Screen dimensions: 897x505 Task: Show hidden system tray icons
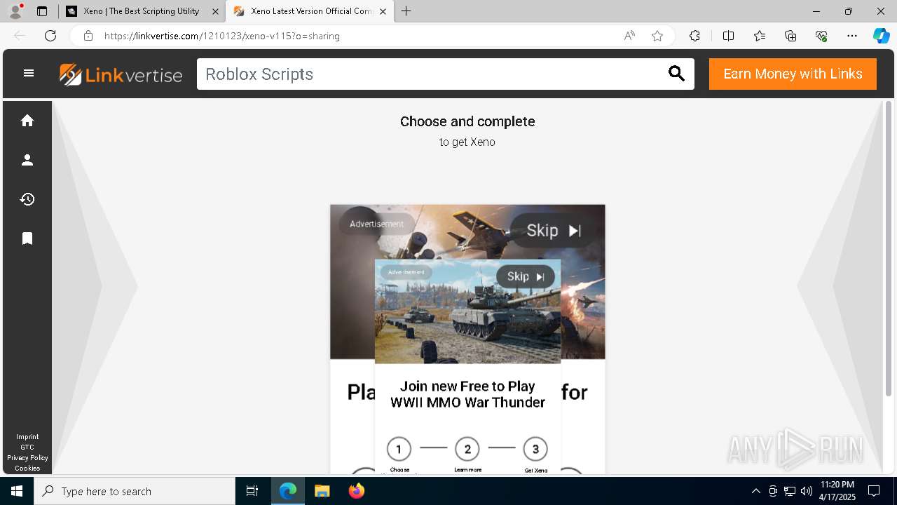pyautogui.click(x=755, y=491)
